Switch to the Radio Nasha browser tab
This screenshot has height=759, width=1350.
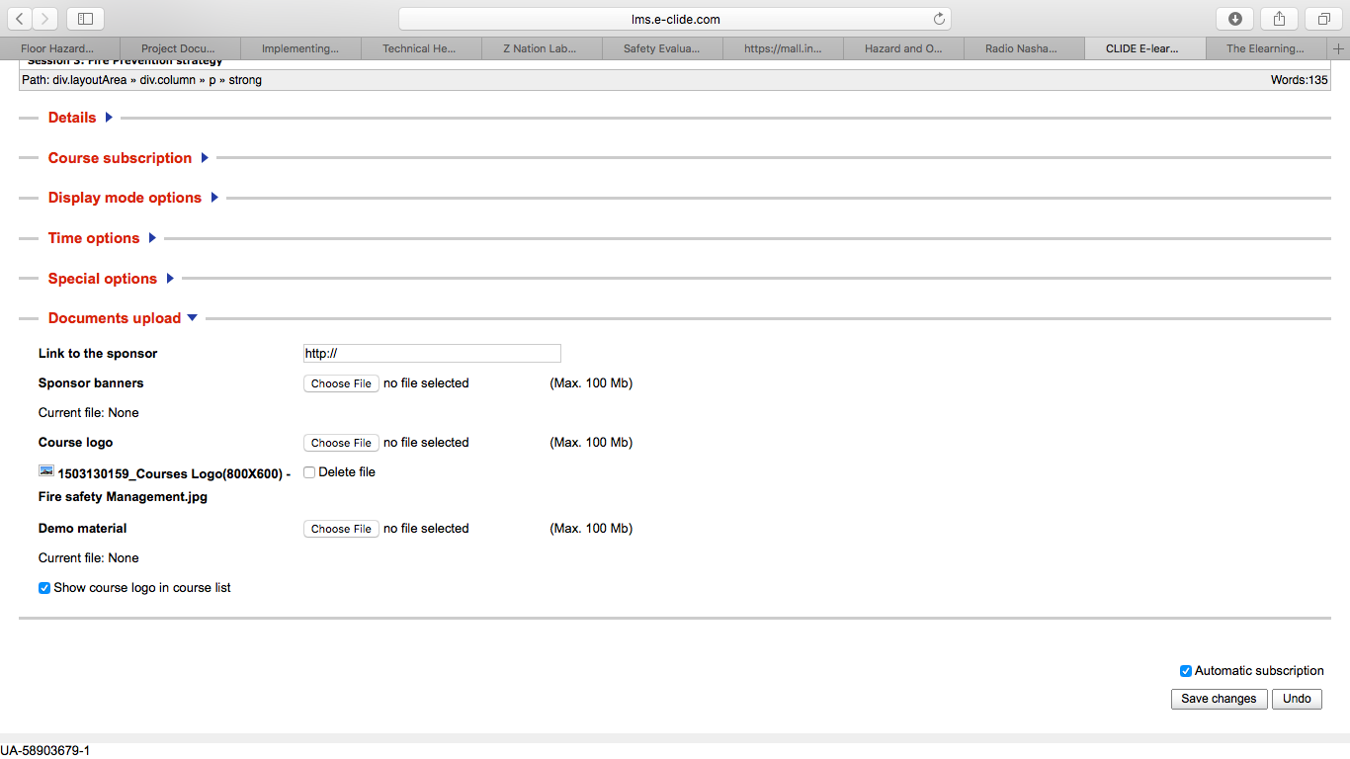(1022, 48)
